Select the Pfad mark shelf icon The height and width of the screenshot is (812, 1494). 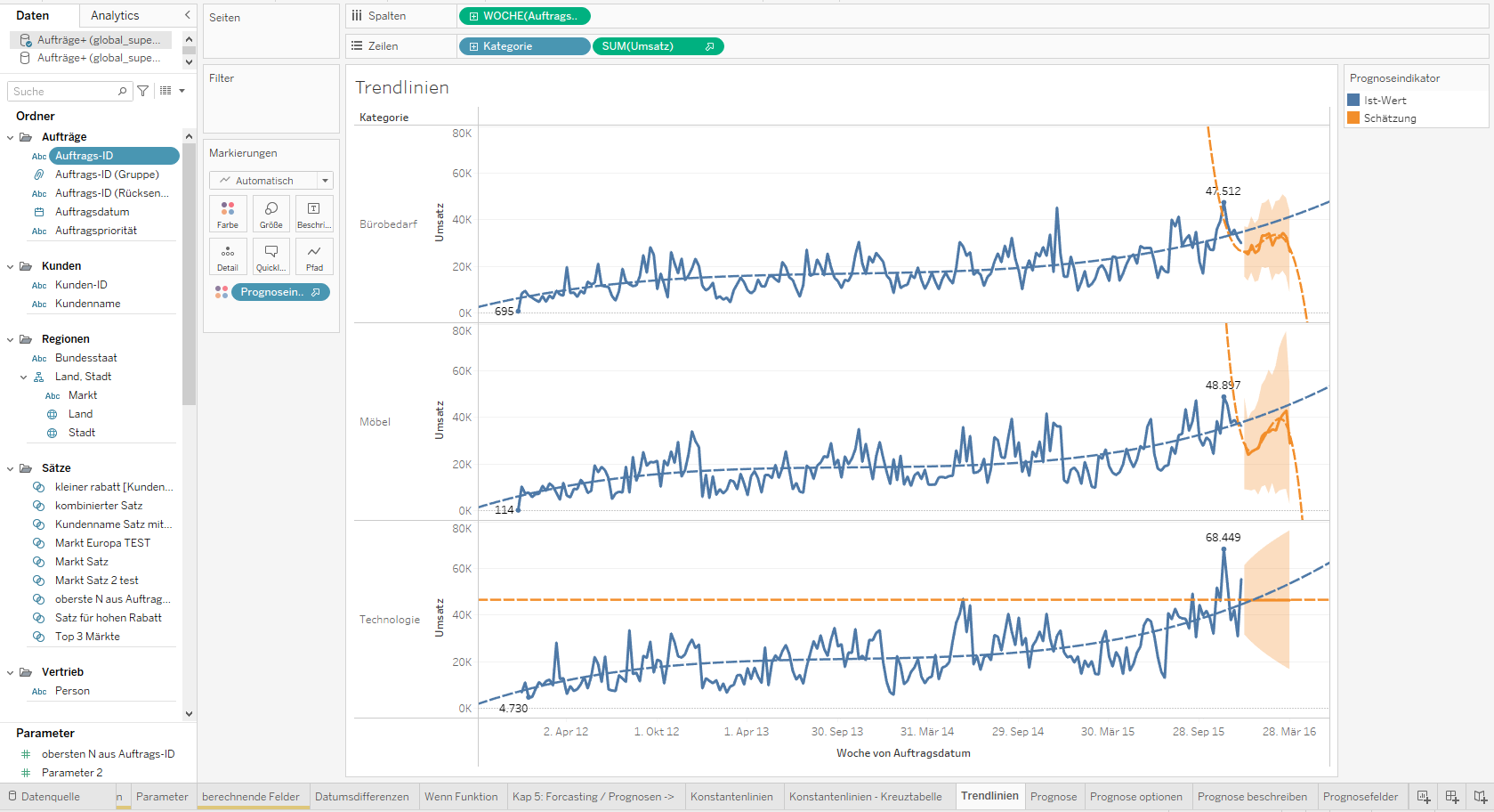pos(313,256)
